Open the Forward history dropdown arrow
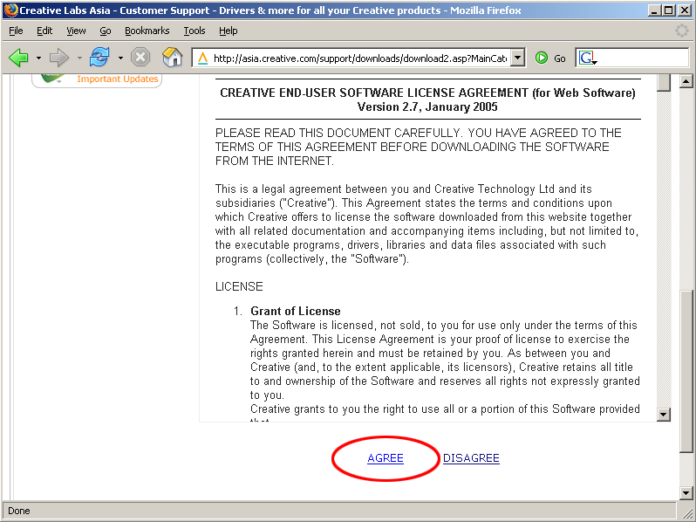 [x=79, y=58]
